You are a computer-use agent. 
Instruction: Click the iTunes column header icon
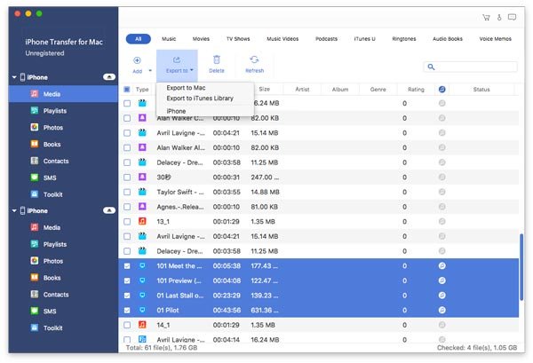coord(442,90)
